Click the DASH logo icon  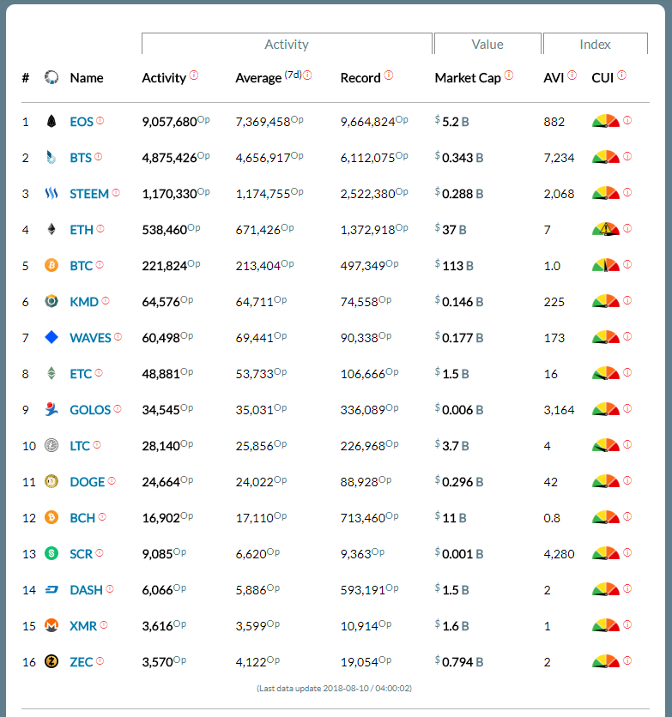51,590
